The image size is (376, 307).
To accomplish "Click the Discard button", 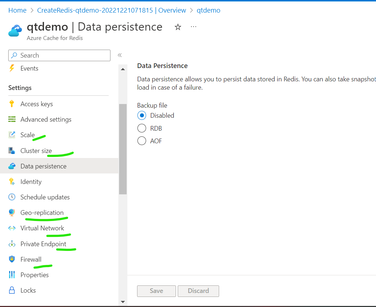I will click(x=198, y=291).
